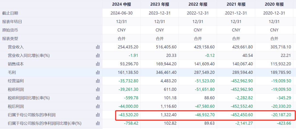Screen dimensions: 296x129
Task: Click net profit growth value -423.66
Action: pyautogui.click(x=284, y=123)
